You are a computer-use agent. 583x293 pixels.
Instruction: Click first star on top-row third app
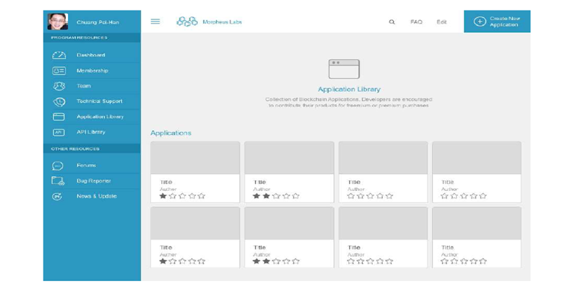click(350, 196)
